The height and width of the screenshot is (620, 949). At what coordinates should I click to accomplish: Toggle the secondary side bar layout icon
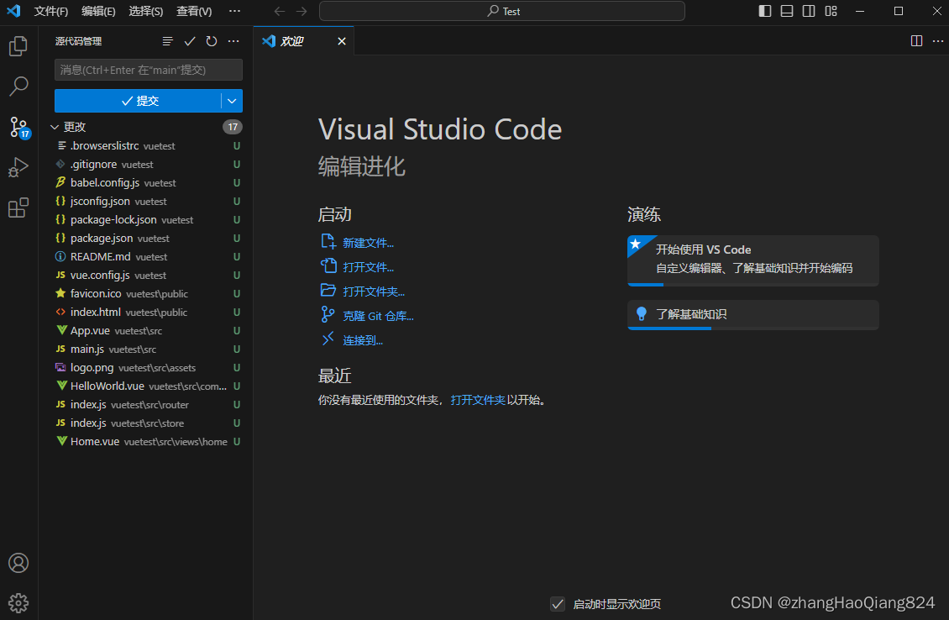[x=809, y=11]
